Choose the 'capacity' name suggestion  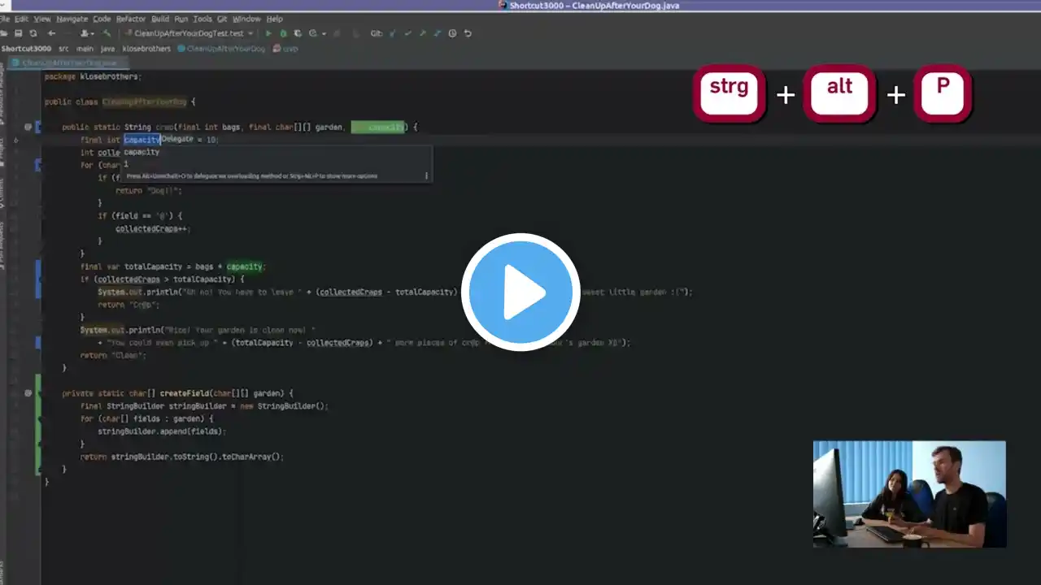coord(142,152)
